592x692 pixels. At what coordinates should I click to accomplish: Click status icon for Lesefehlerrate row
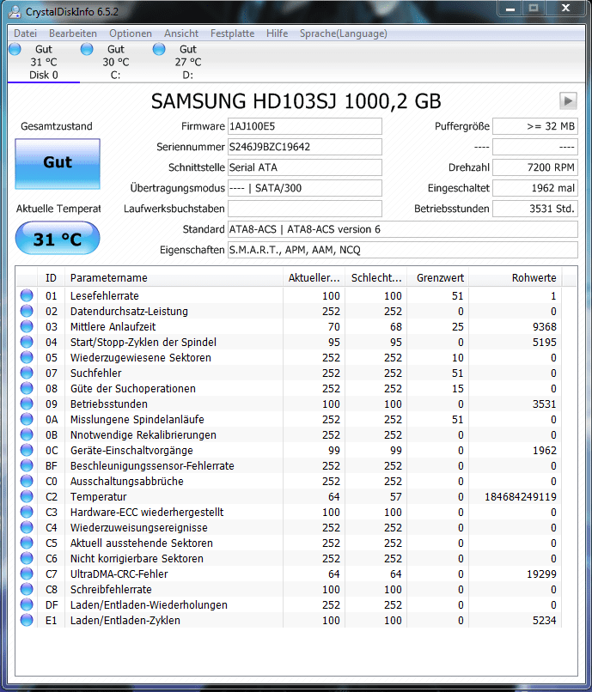[27, 295]
